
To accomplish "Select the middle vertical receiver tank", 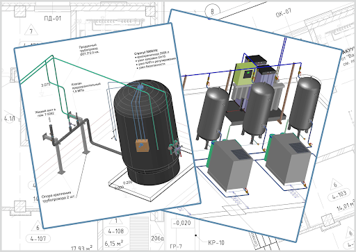I will coord(259,110).
